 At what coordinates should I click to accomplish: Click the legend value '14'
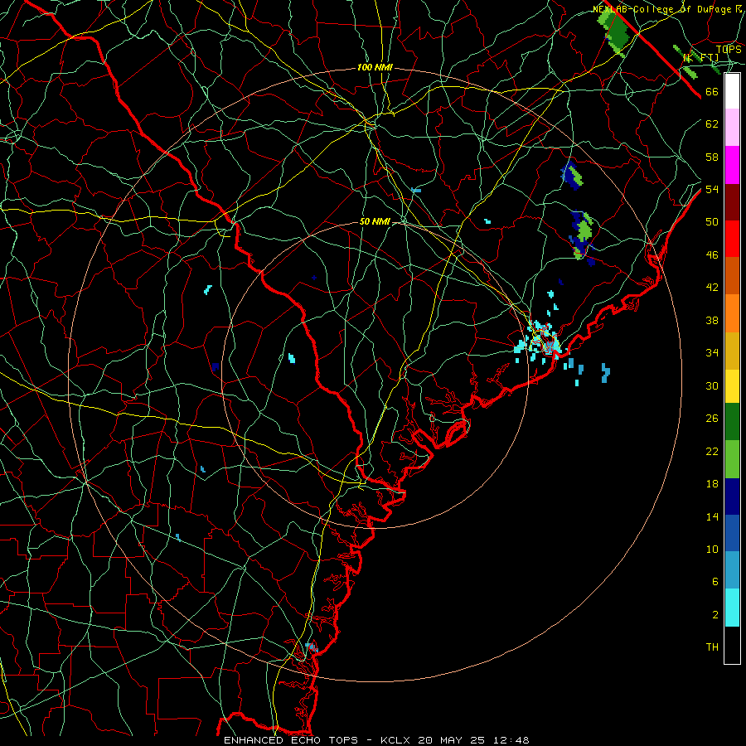pos(712,516)
